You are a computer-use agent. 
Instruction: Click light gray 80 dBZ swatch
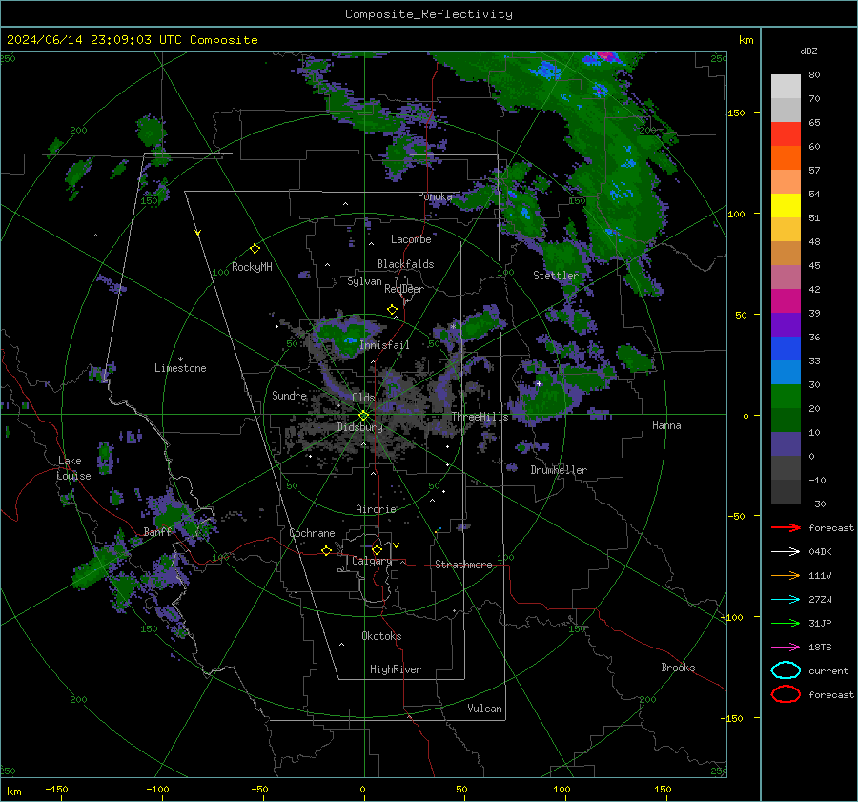(786, 86)
